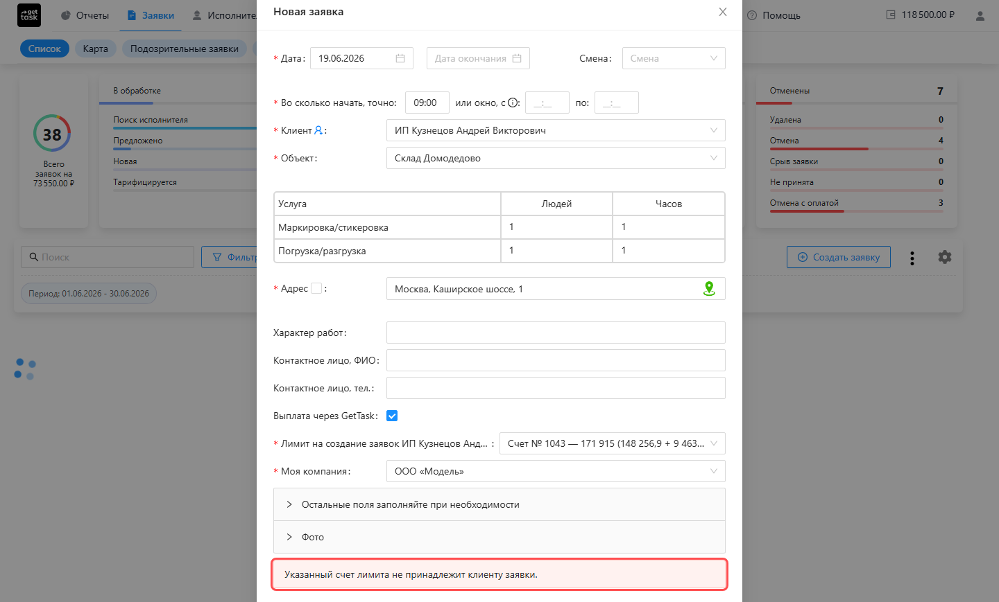The image size is (999, 602).
Task: Click the client person icon next to Клиент
Action: [318, 130]
